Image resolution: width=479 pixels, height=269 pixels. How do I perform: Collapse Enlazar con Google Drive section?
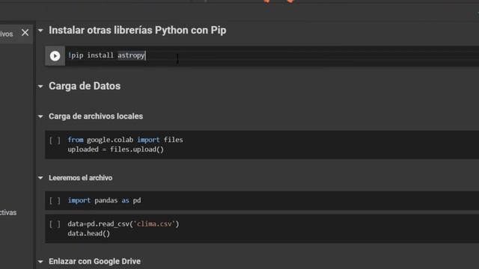40,262
